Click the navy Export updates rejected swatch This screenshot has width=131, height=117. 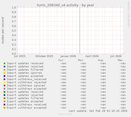[x=4, y=95]
